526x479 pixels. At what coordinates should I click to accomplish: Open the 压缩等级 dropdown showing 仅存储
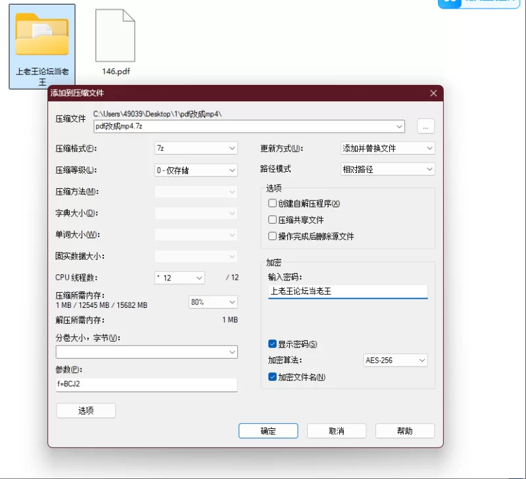point(196,170)
